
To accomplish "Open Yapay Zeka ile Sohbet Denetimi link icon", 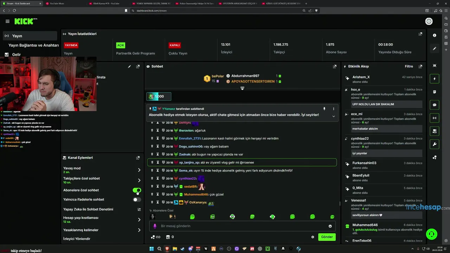I will pos(139,209).
